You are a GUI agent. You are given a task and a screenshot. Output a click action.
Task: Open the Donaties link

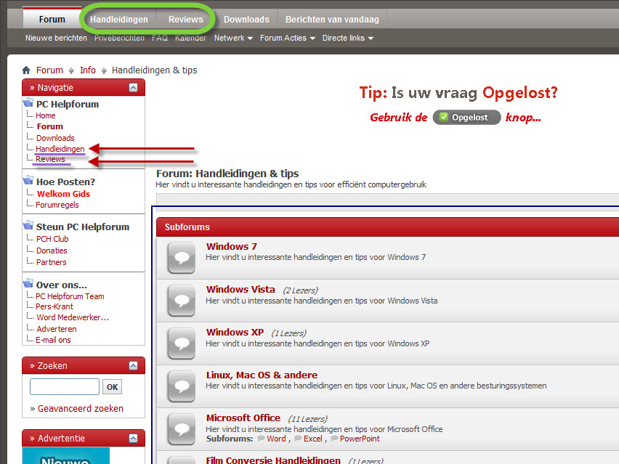pos(52,251)
